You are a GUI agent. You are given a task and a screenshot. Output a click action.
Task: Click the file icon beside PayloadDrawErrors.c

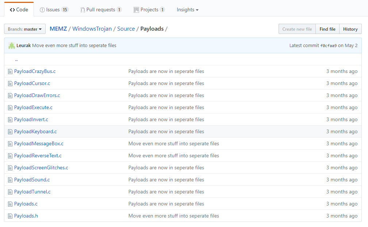tap(10, 96)
